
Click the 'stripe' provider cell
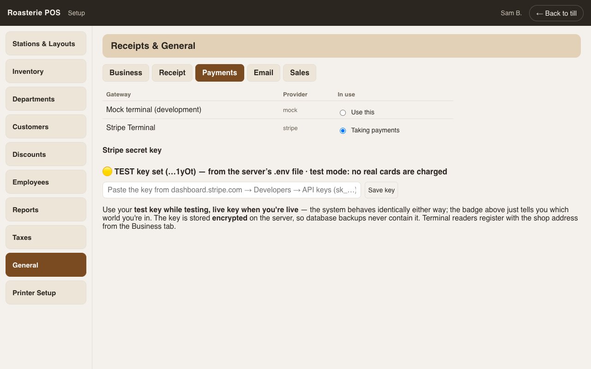pyautogui.click(x=290, y=128)
